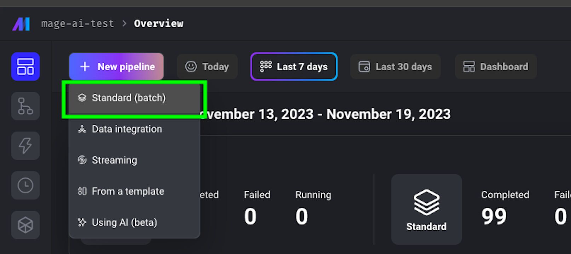Select the Streaming pipeline option
The width and height of the screenshot is (571, 254).
[134, 160]
